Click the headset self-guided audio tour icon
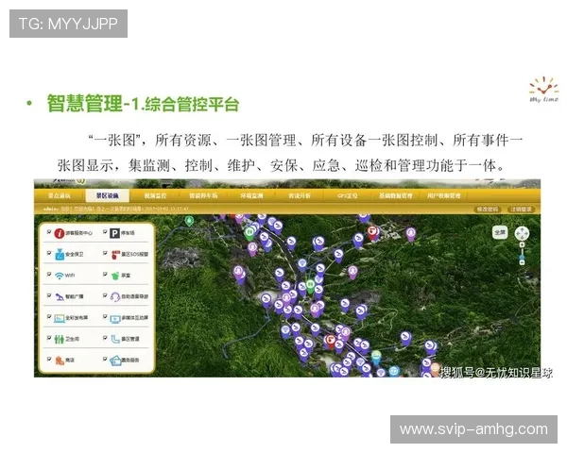This screenshot has height=453, width=567. coord(115,297)
